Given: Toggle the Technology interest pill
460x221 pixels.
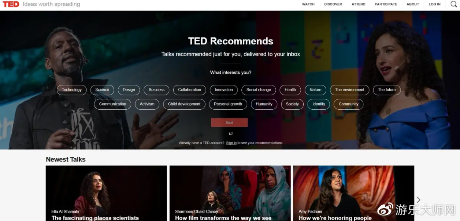Looking at the screenshot, I should click(x=72, y=90).
